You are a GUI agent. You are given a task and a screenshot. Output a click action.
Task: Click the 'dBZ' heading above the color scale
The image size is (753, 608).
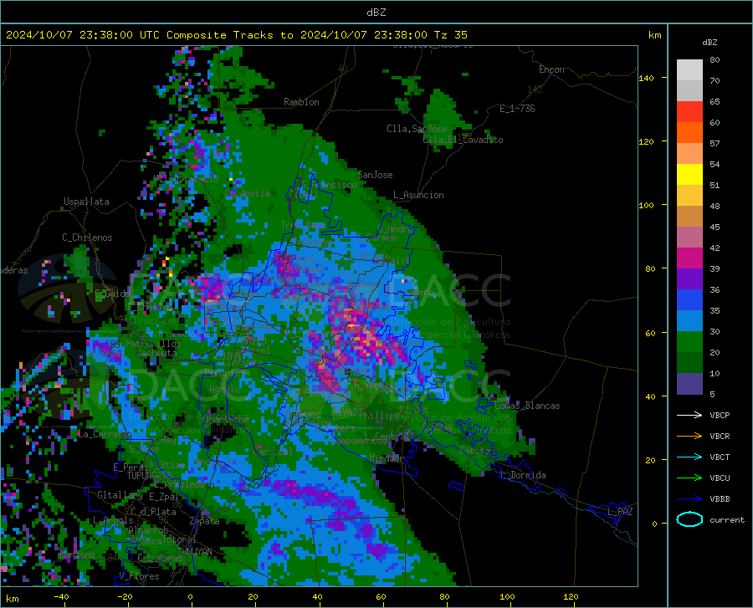[709, 42]
